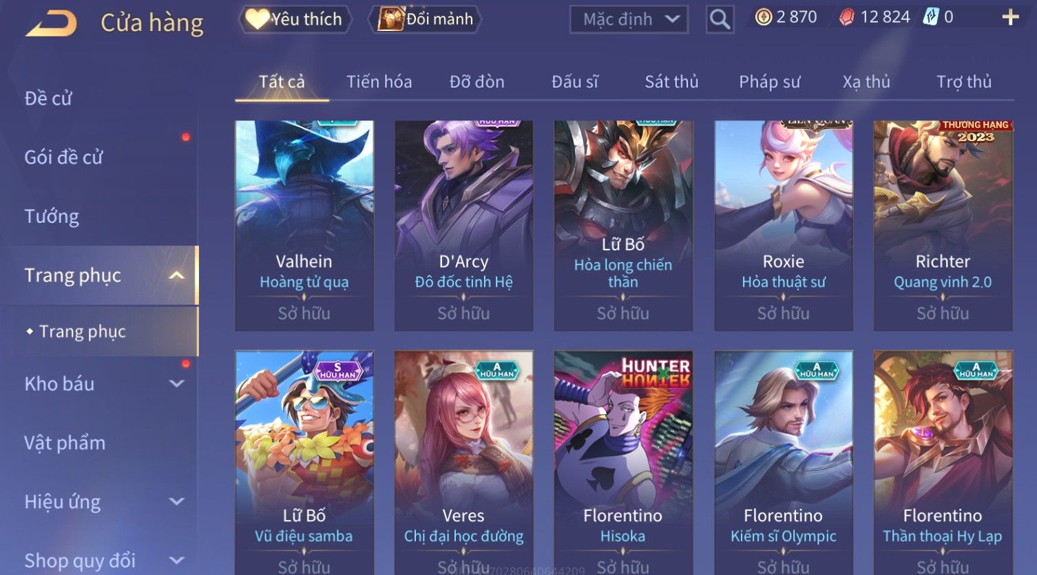1037x575 pixels.
Task: Tap the red gem balance icon
Action: click(x=847, y=17)
